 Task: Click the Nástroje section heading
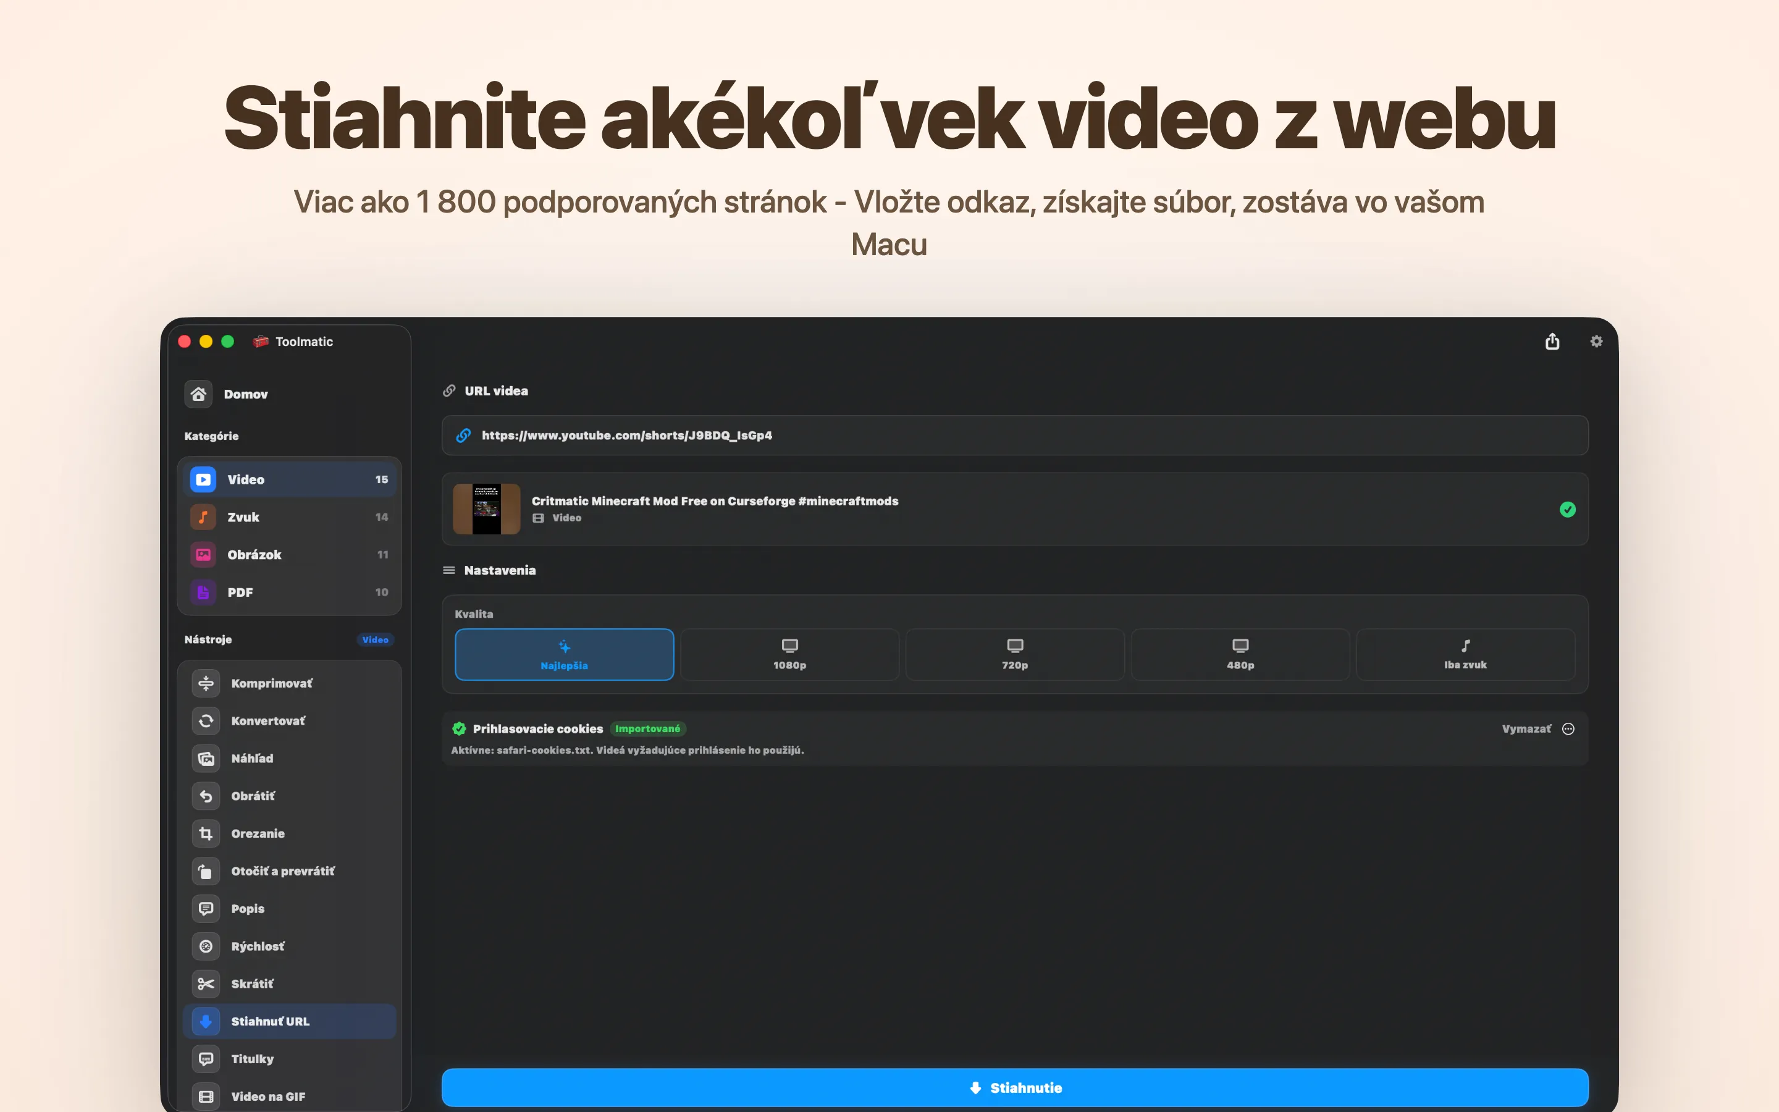click(x=208, y=640)
